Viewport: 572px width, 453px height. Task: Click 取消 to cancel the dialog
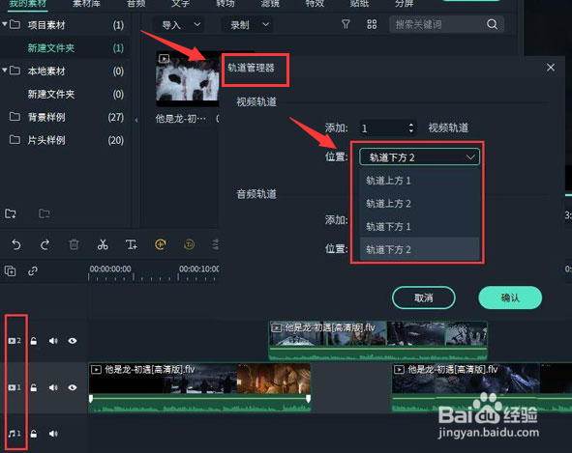coord(424,297)
